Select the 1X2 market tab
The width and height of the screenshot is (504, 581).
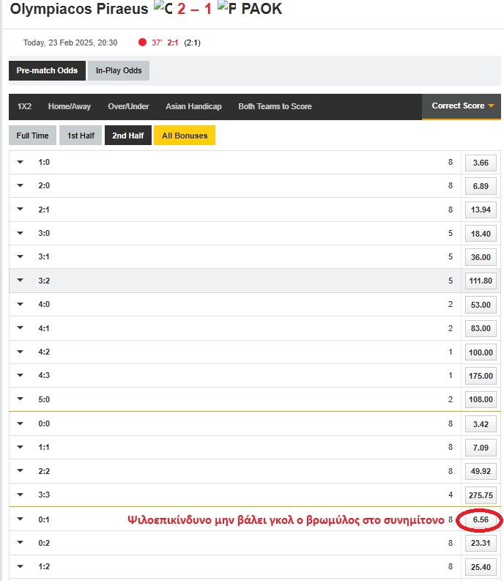pos(25,106)
